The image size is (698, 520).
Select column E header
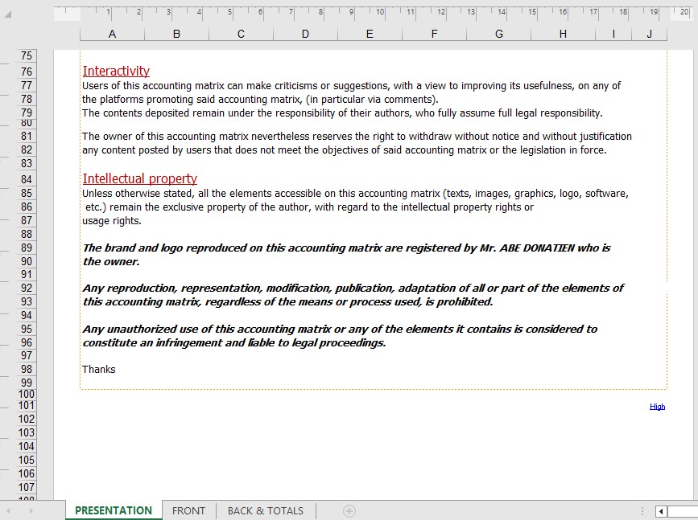coord(370,34)
